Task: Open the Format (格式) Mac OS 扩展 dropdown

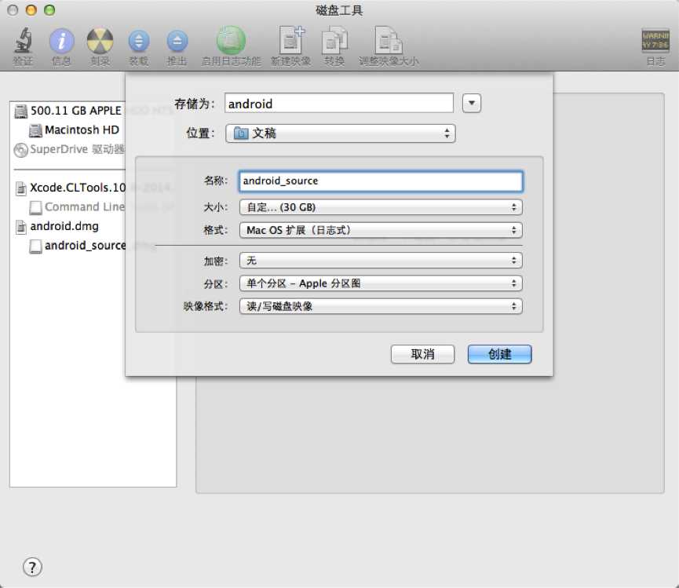Action: point(381,230)
